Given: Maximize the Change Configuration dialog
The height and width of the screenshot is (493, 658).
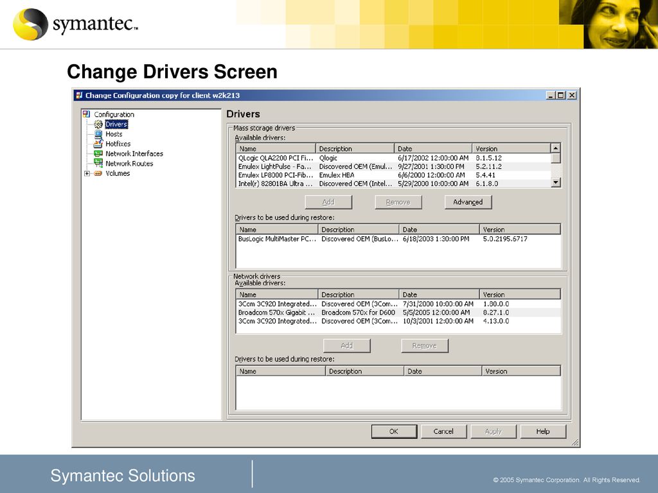Looking at the screenshot, I should [560, 95].
